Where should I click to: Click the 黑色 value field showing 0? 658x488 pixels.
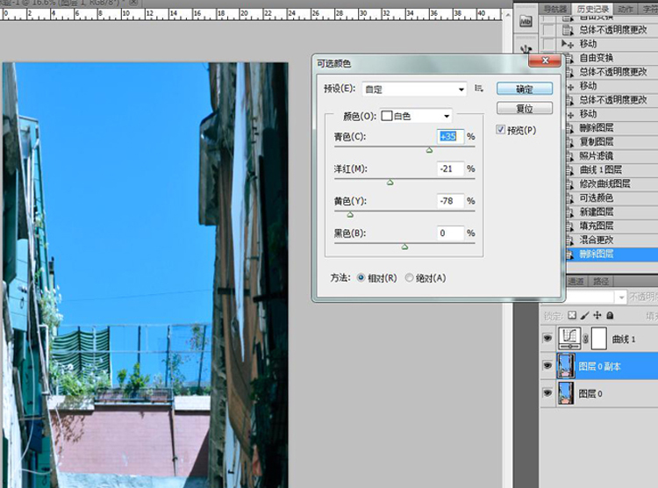tap(450, 233)
